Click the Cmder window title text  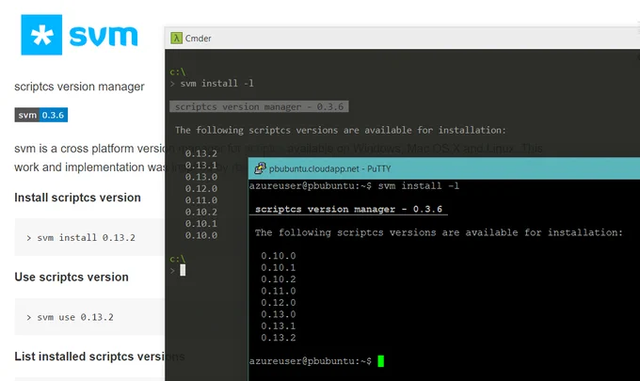pyautogui.click(x=198, y=39)
